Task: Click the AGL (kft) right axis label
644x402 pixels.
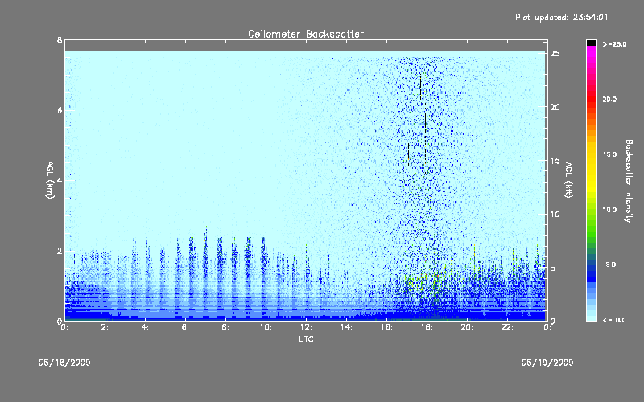Action: [x=568, y=180]
